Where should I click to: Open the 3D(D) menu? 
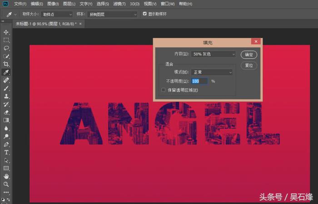point(134,4)
